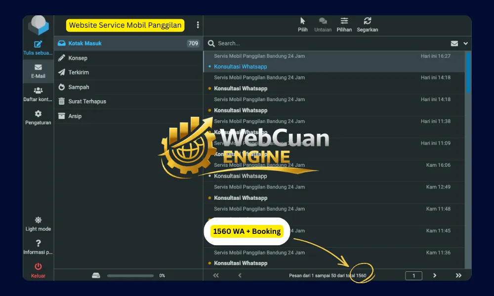Open Daftar kontak contacts icon
The width and height of the screenshot is (494, 296).
point(38,91)
